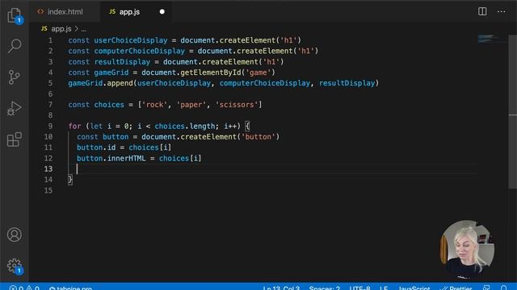This screenshot has height=290, width=517.
Task: Click 'choices.length' in the for loop
Action: pos(185,126)
